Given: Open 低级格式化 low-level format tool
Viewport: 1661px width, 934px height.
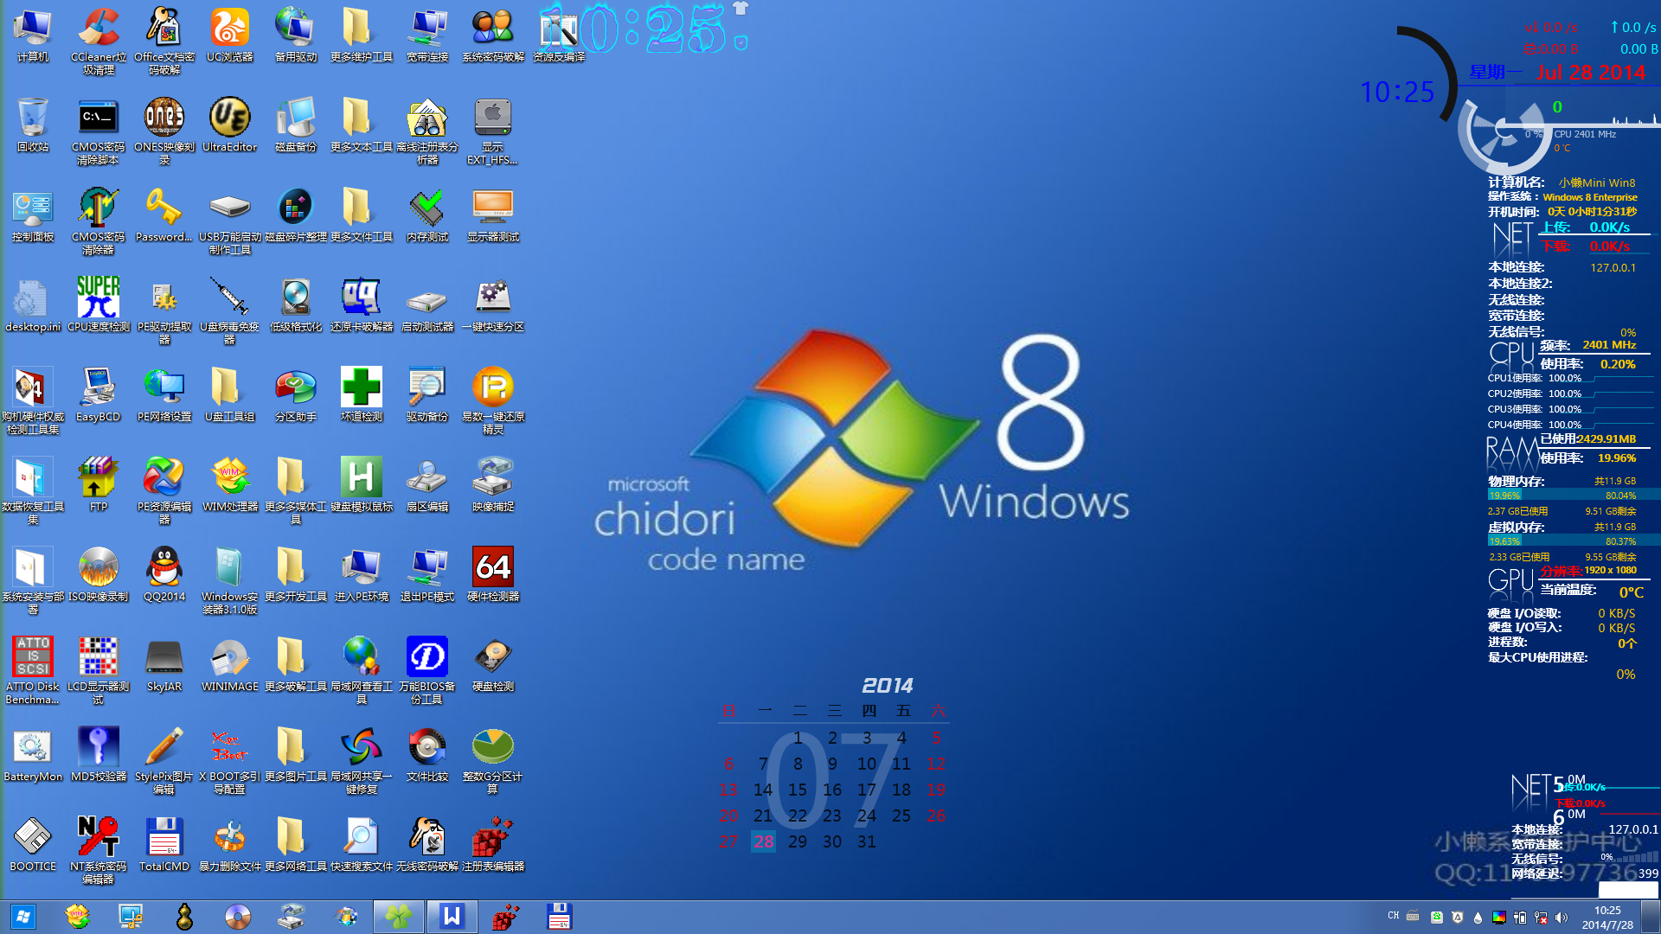Looking at the screenshot, I should (x=296, y=304).
